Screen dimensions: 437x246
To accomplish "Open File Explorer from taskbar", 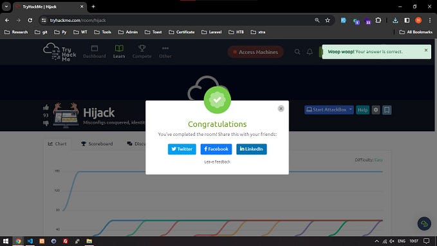I will [89, 241].
